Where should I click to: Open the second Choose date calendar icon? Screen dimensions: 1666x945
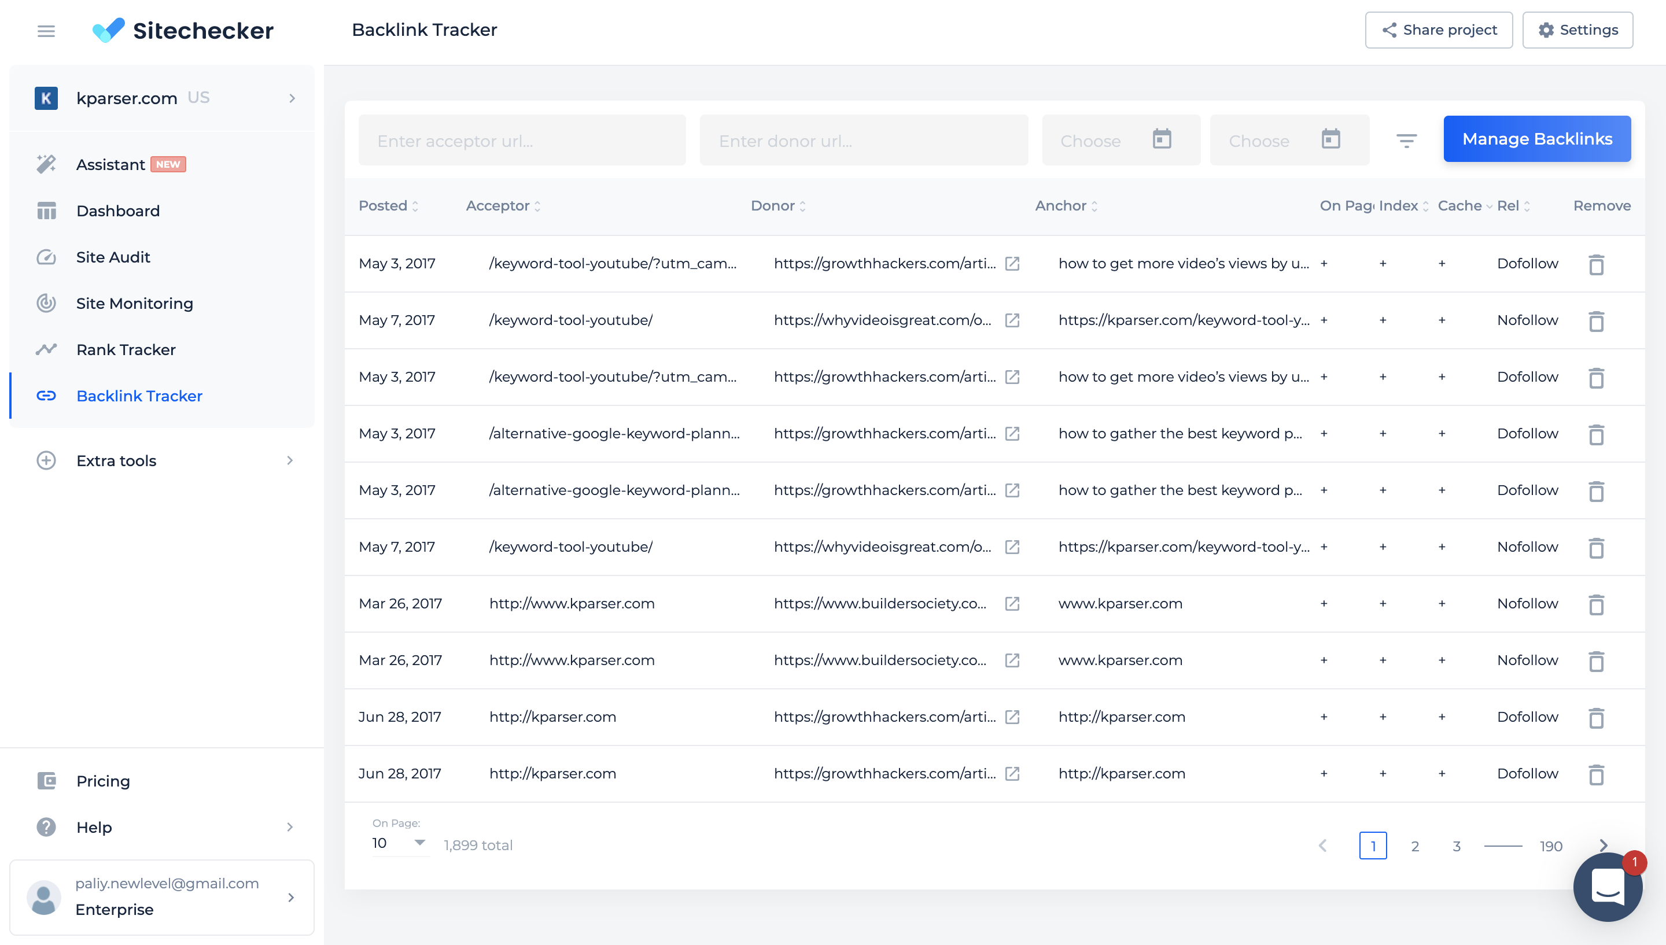(1330, 139)
